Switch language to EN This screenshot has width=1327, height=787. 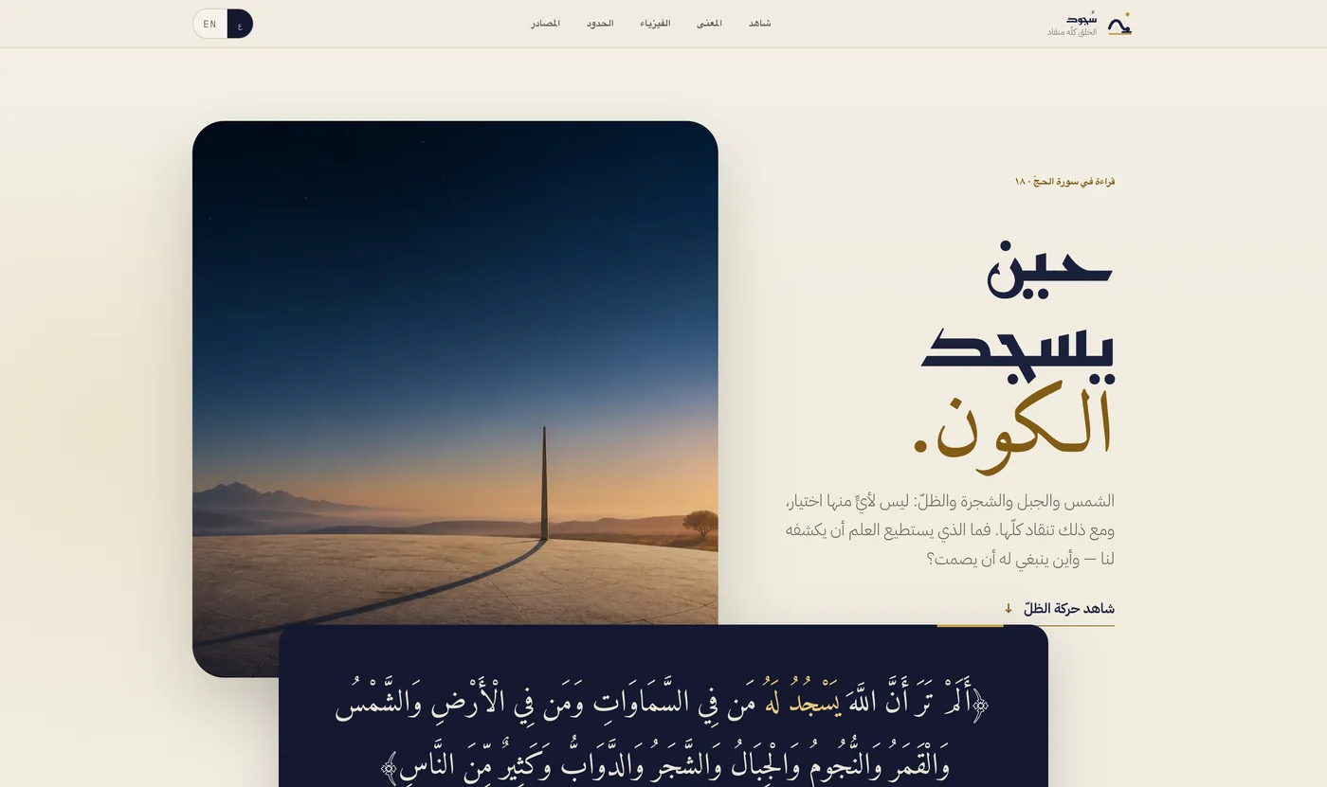[x=210, y=24]
